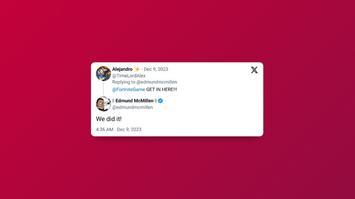The width and height of the screenshot is (355, 199).
Task: Click the "Replying to" label text
Action: click(124, 82)
